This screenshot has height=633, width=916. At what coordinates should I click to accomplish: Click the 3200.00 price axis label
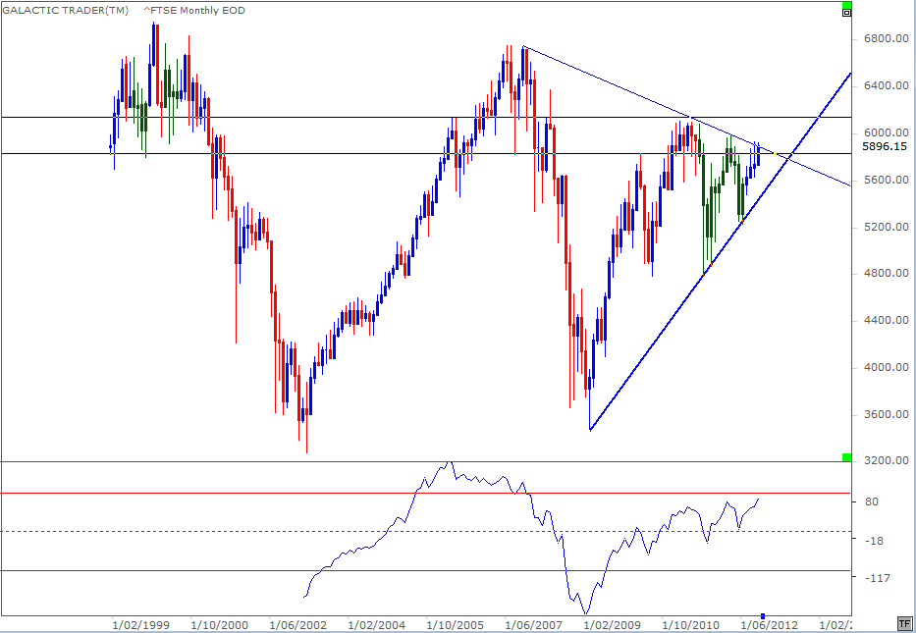[x=888, y=460]
